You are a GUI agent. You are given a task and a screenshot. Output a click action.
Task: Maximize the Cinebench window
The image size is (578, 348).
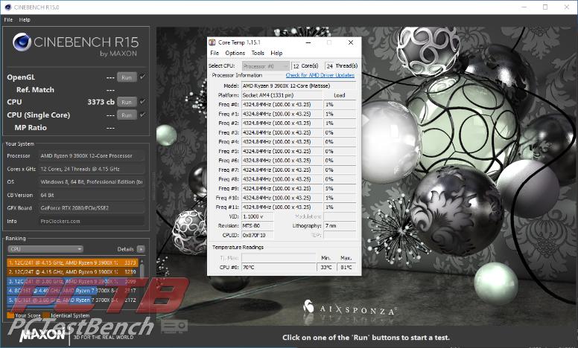pyautogui.click(x=545, y=7)
